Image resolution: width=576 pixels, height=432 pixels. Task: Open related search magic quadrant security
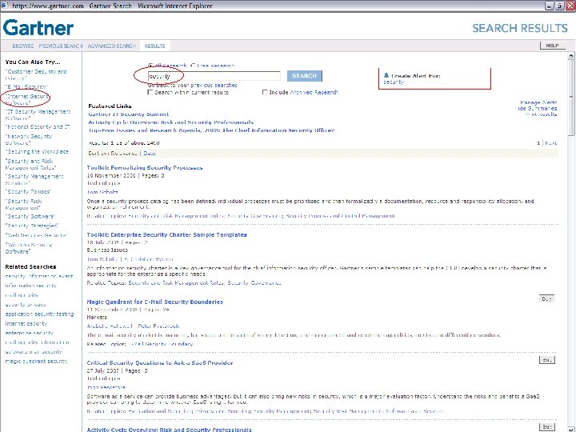point(36,361)
